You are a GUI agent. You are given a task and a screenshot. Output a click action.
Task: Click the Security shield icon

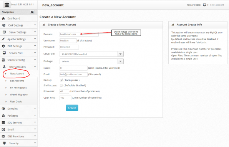pos(4,143)
